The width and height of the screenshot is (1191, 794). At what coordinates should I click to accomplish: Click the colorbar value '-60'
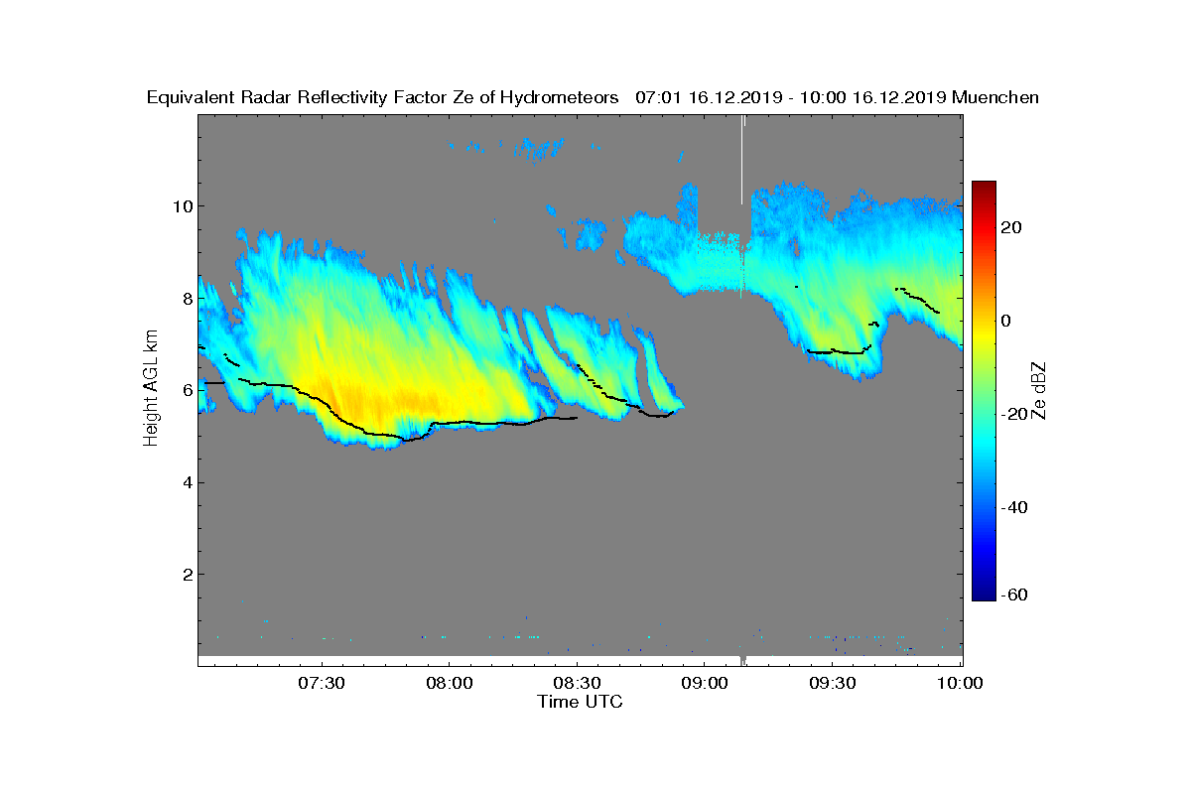(x=1013, y=595)
